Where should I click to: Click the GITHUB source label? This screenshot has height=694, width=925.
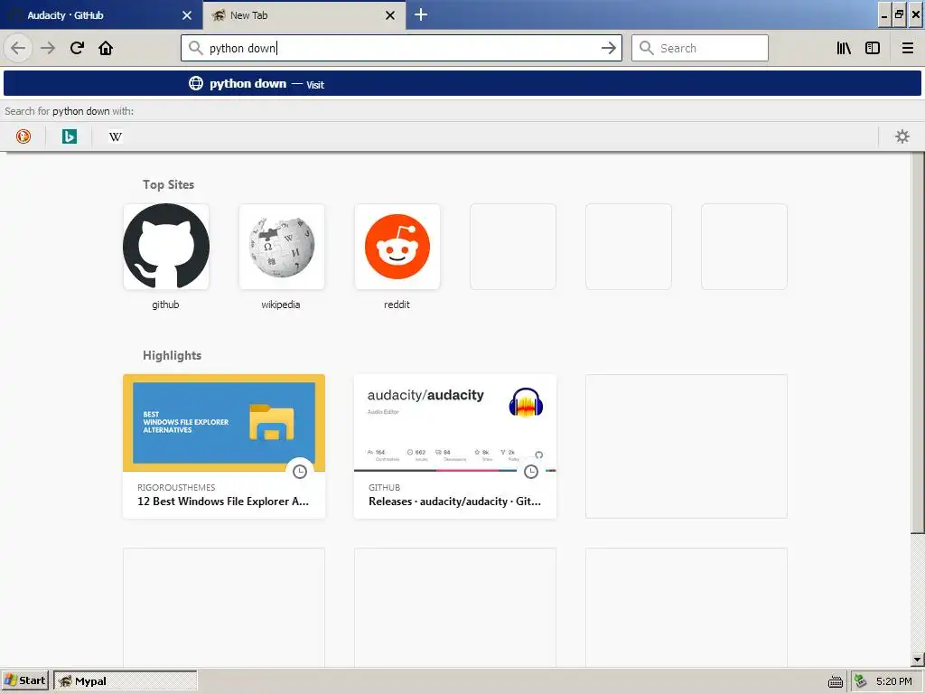(x=384, y=487)
